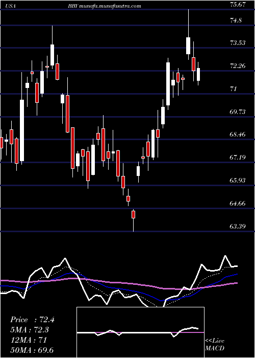Click the 68.46 price axis label

[238, 134]
